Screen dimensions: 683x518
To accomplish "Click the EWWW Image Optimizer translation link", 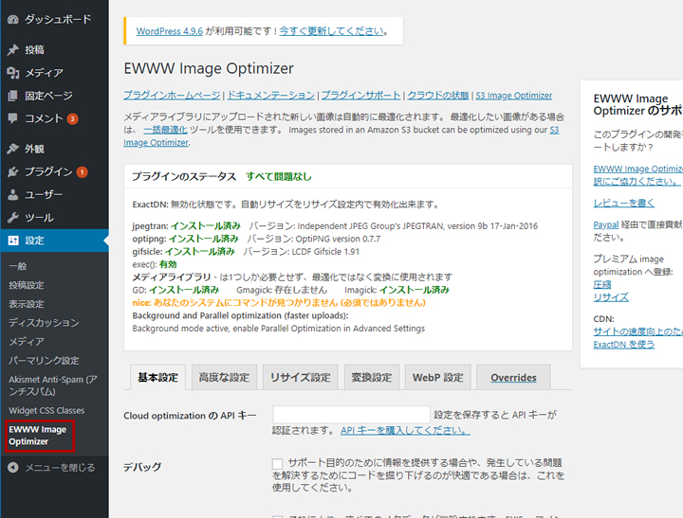I will pos(638,175).
